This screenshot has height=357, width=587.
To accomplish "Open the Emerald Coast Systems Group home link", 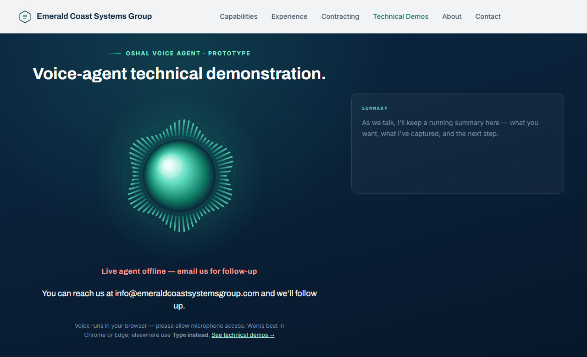I will pos(85,16).
